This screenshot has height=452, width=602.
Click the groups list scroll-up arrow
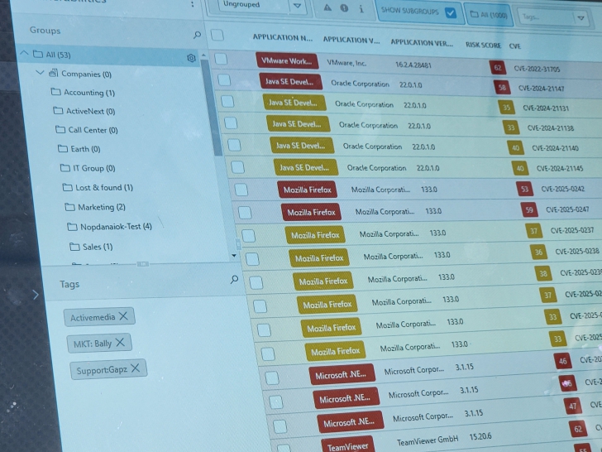tap(203, 55)
